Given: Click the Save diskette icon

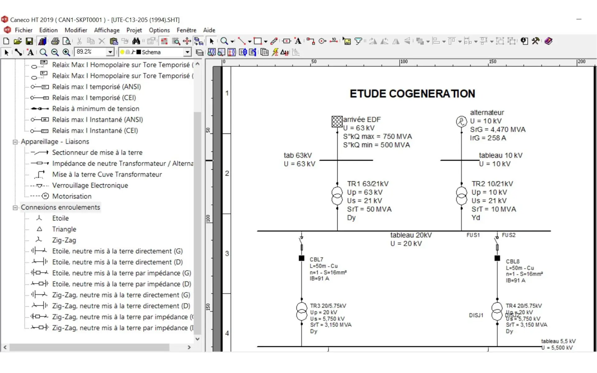Looking at the screenshot, I should click(29, 41).
